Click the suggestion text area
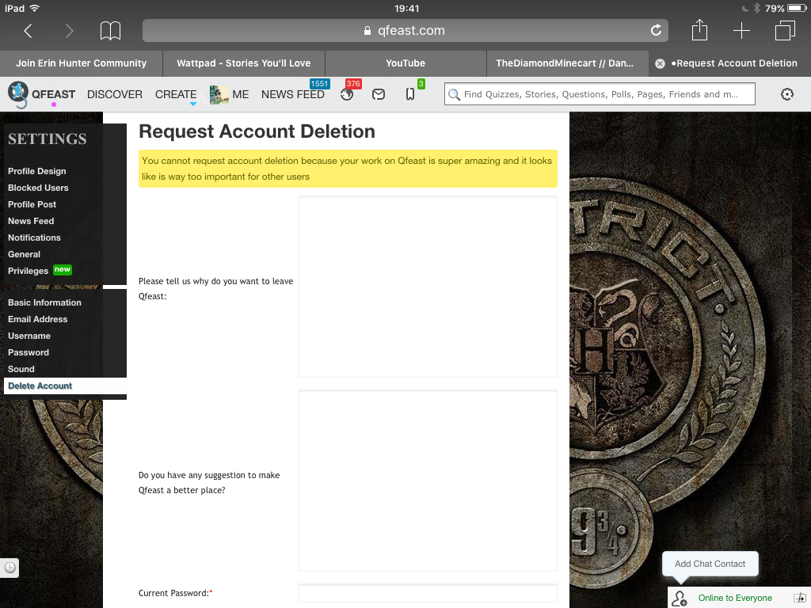Image resolution: width=811 pixels, height=608 pixels. point(428,481)
